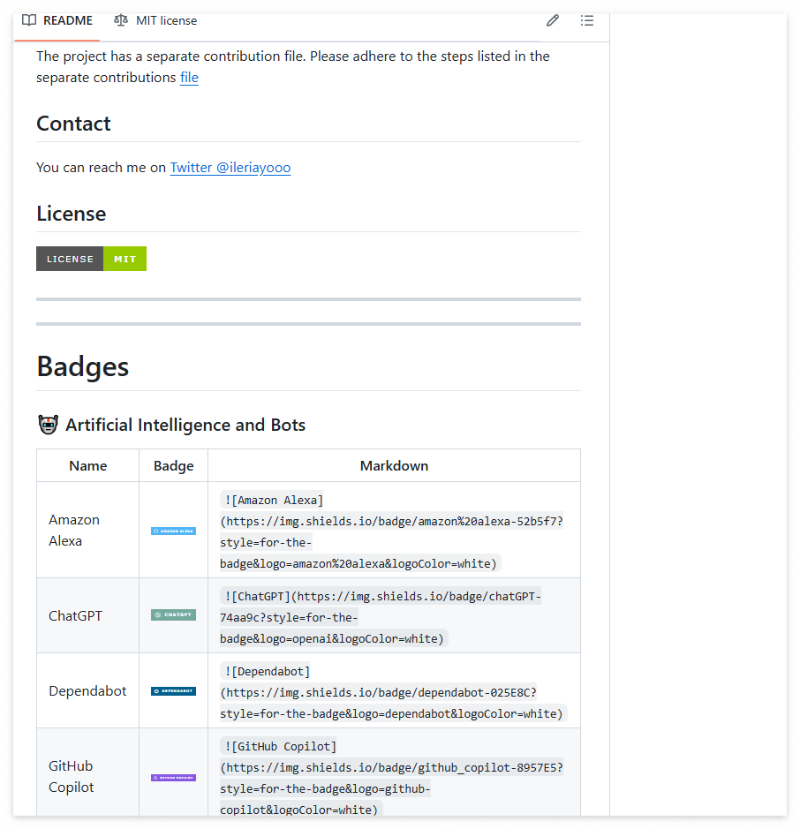Click the GitHub Copilot markdown code snippet
Viewport: 800px width, 829px height.
click(x=392, y=778)
